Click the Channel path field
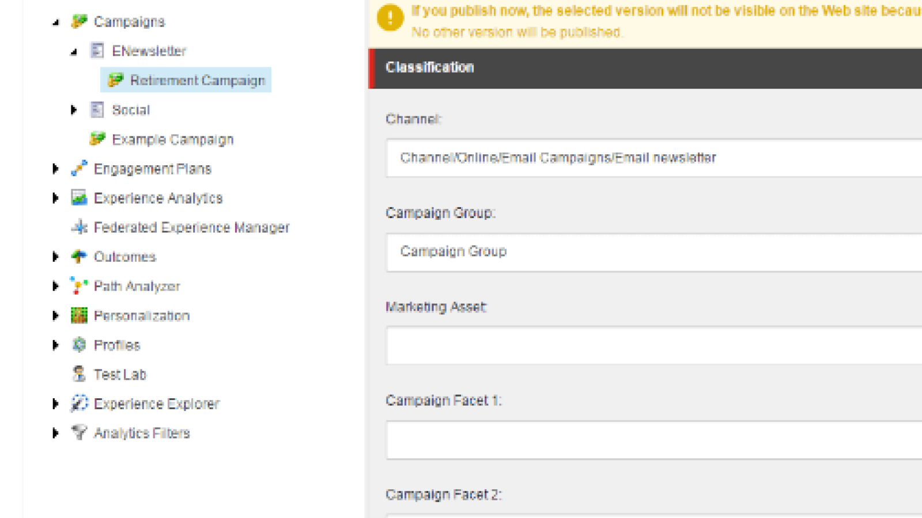Screen dimensions: 922x518 (x=634, y=158)
